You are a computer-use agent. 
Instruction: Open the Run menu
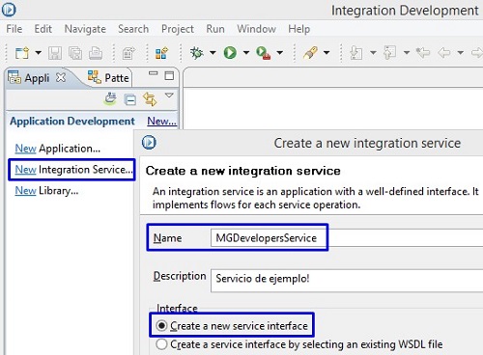pos(215,29)
